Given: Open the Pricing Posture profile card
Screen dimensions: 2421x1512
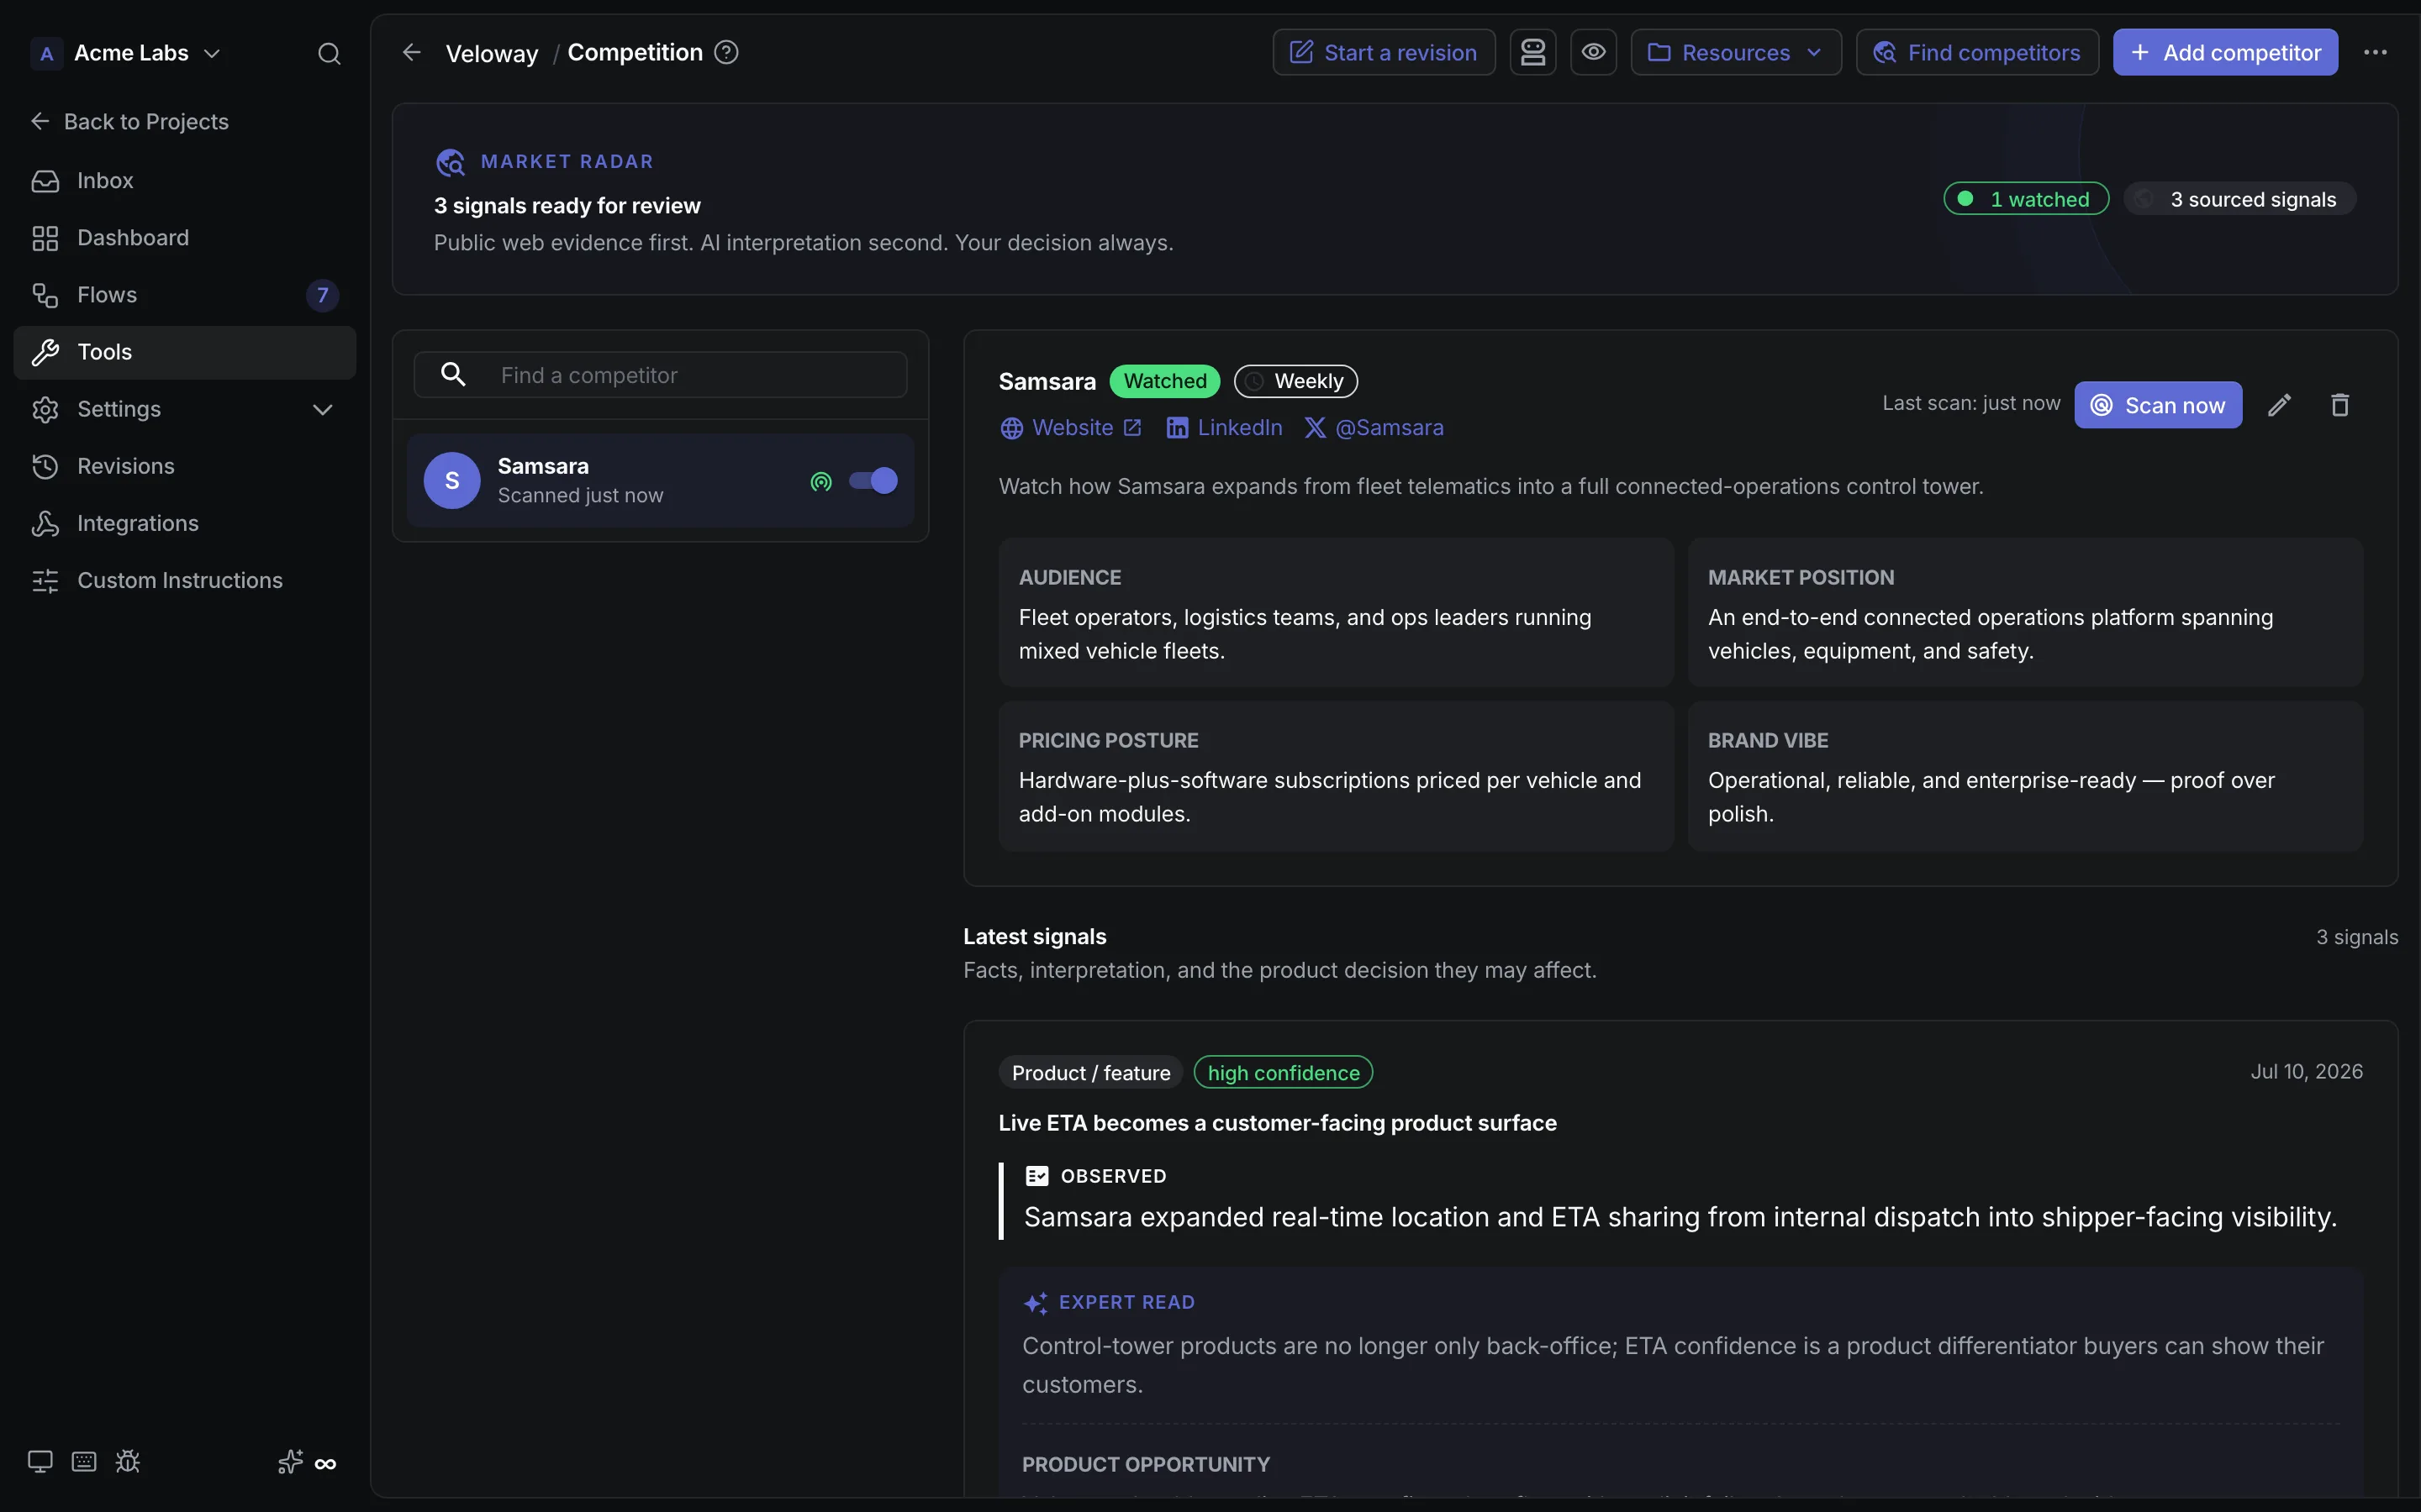Looking at the screenshot, I should 1336,776.
